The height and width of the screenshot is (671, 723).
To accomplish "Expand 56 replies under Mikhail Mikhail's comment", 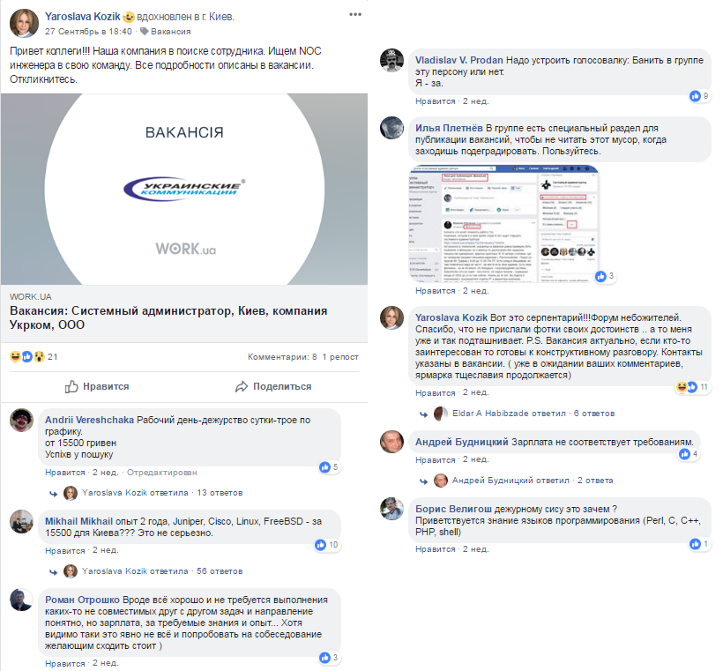I will (x=220, y=571).
